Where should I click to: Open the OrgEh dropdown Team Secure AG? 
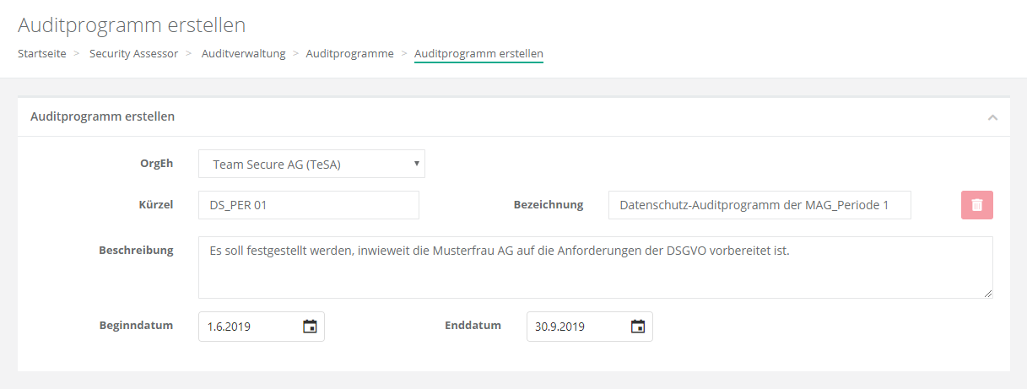311,165
